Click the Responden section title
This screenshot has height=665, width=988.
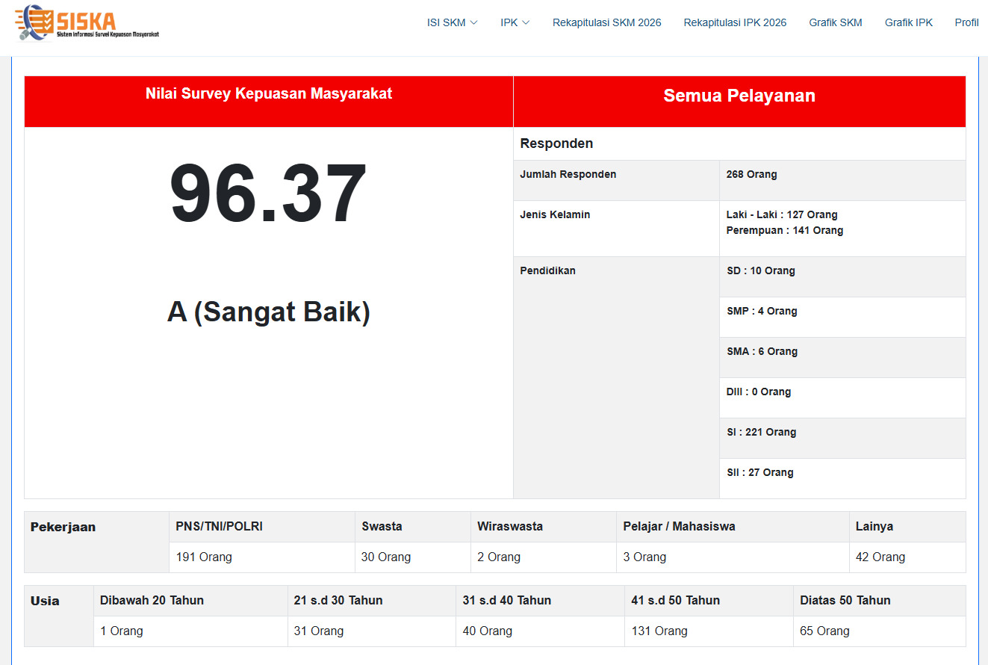click(556, 143)
